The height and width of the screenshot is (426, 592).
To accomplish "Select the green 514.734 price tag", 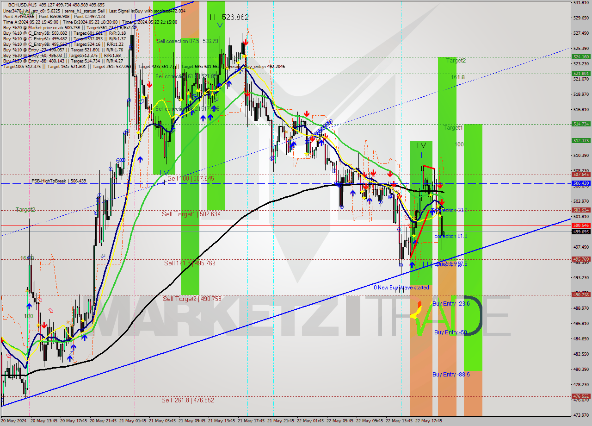I will pos(581,124).
